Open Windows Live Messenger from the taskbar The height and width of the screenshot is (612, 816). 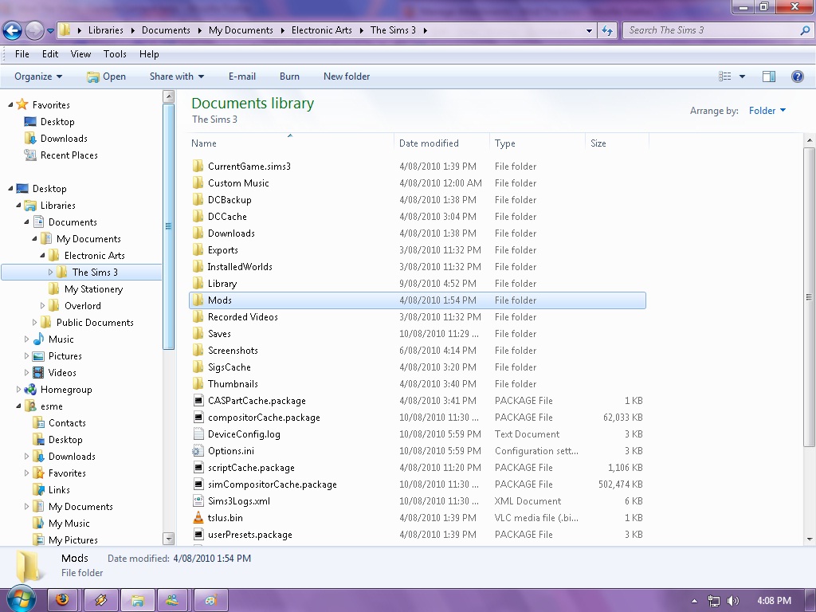[x=174, y=600]
